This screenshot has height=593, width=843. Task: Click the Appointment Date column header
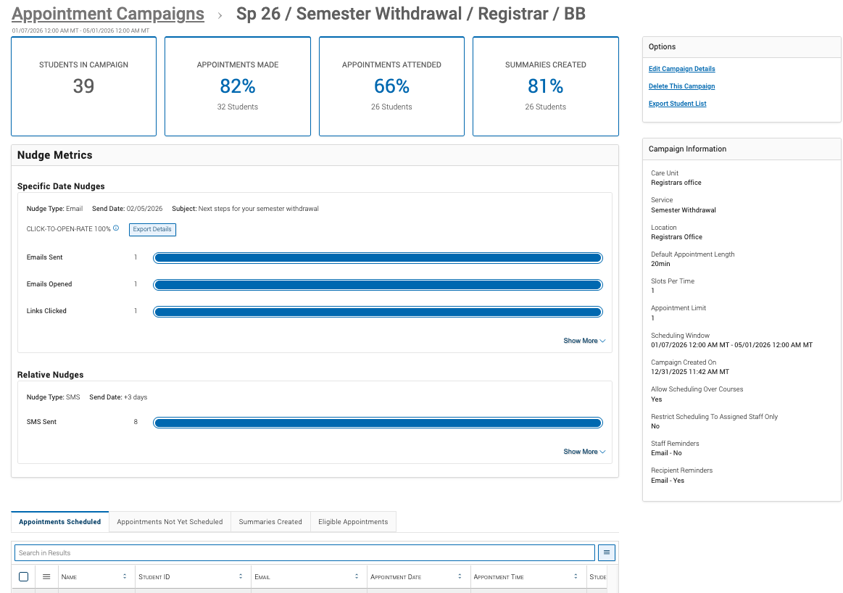(x=419, y=577)
